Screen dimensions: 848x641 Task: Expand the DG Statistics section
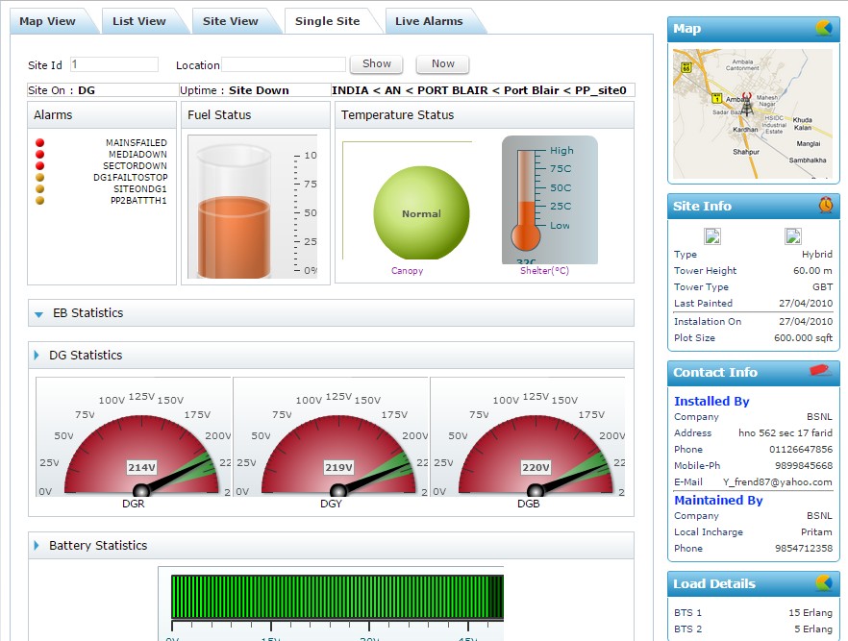(x=37, y=356)
